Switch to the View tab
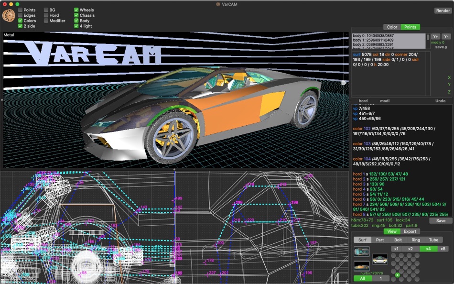 click(392, 231)
